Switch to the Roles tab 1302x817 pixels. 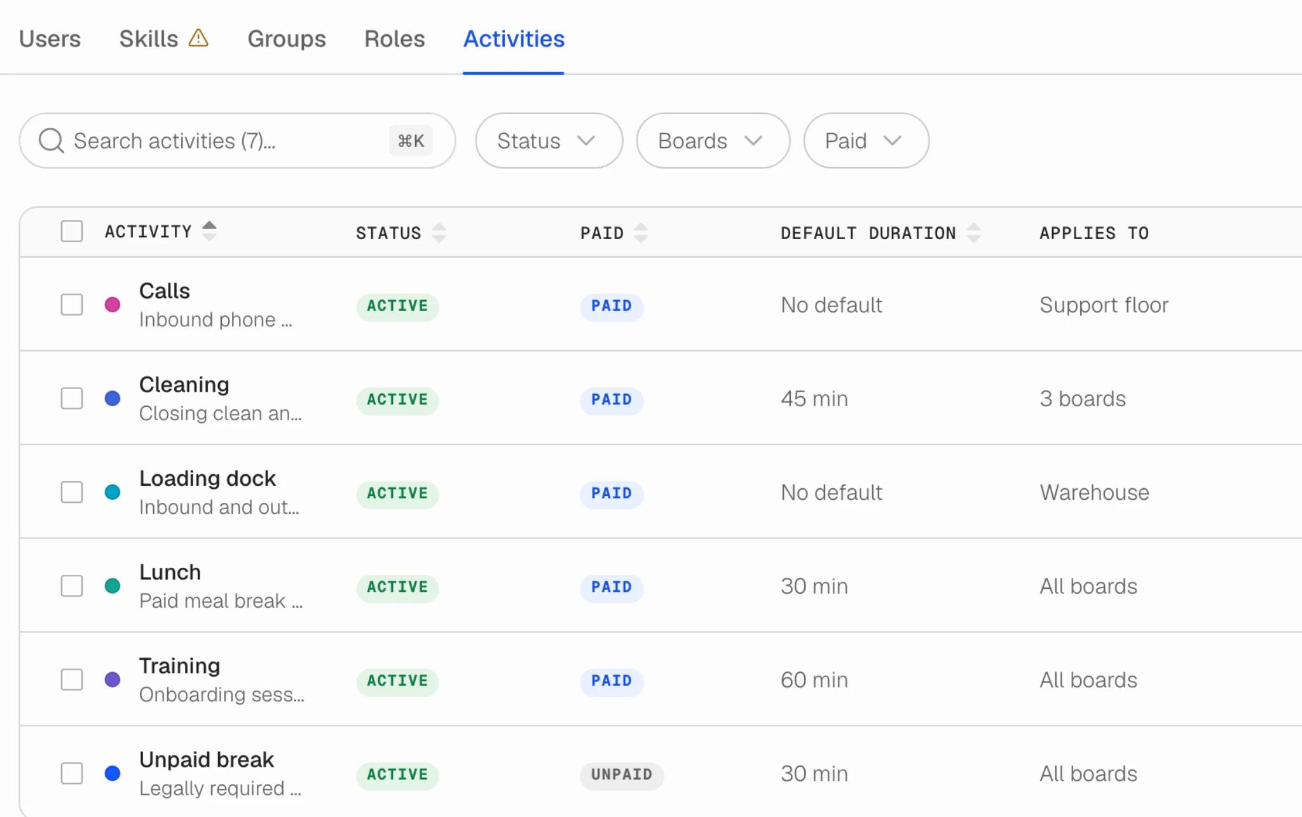(x=394, y=39)
